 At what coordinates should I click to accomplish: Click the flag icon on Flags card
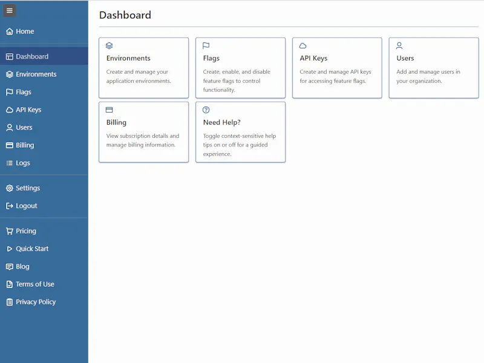point(206,46)
